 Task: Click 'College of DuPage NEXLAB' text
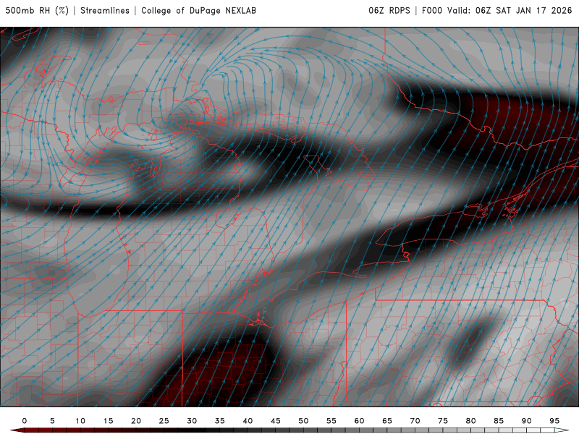(198, 11)
